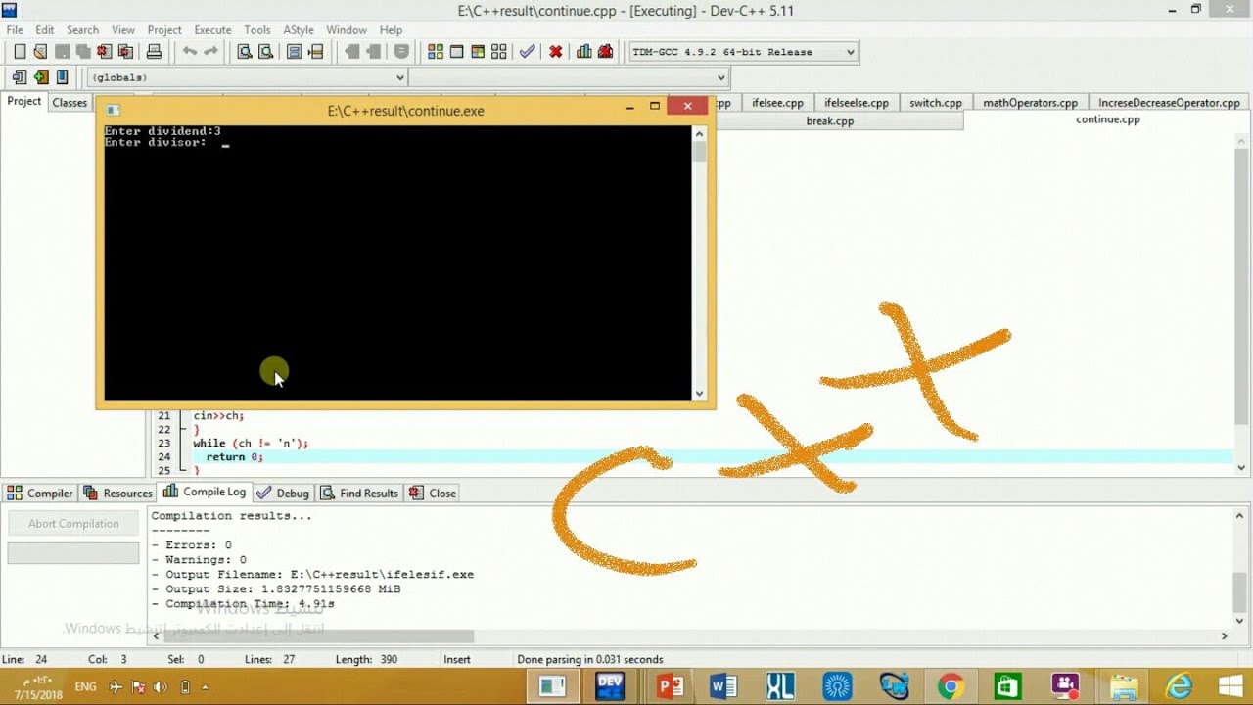The image size is (1253, 705).
Task: Click the Close tab in bottom panel
Action: [433, 493]
